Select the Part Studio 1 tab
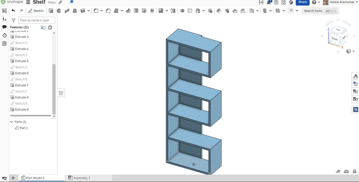Screen dimensions: 359x182 coord(35,178)
